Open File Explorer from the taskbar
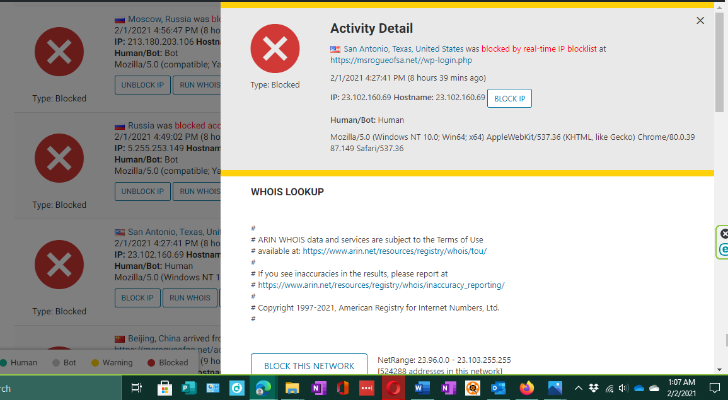 (x=292, y=388)
